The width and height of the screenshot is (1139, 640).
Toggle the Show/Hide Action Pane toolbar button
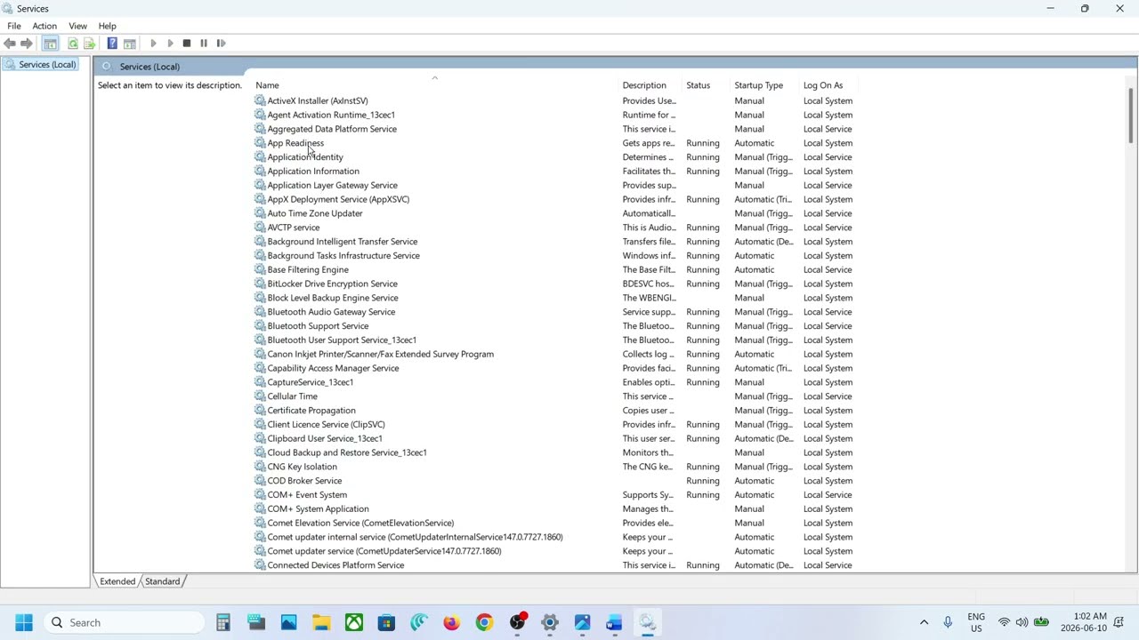point(130,44)
